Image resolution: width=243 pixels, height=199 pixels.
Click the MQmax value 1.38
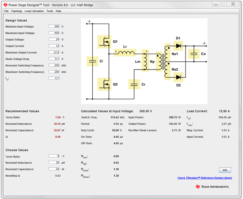pos(116,176)
